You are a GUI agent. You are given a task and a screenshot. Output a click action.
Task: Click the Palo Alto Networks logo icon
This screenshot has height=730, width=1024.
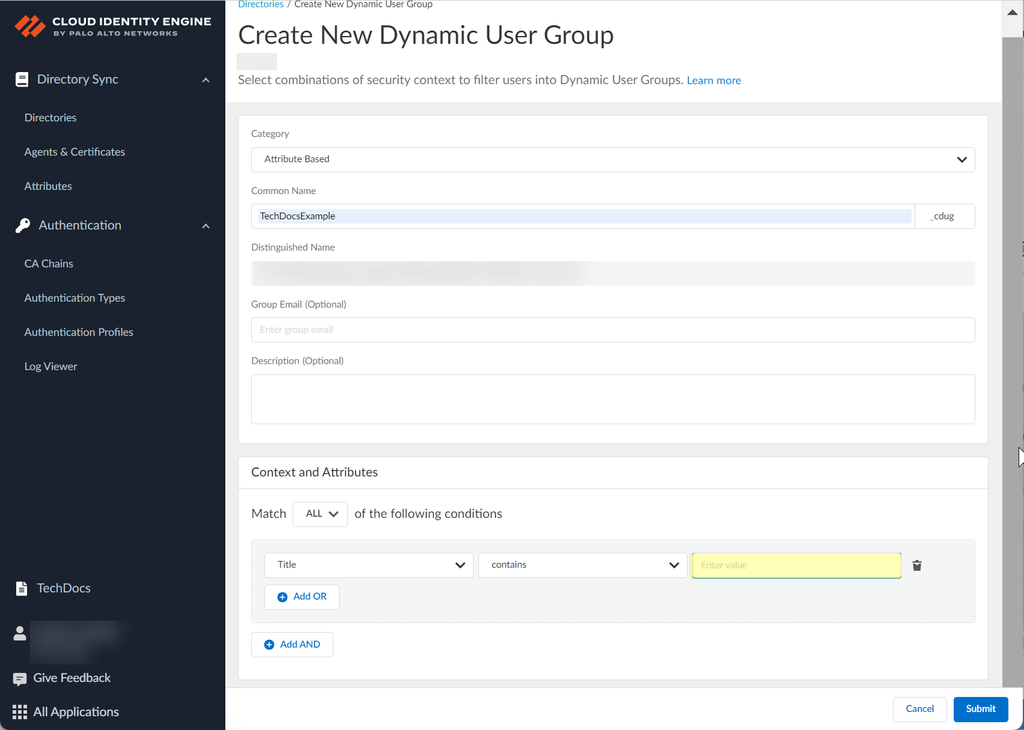[x=29, y=26]
